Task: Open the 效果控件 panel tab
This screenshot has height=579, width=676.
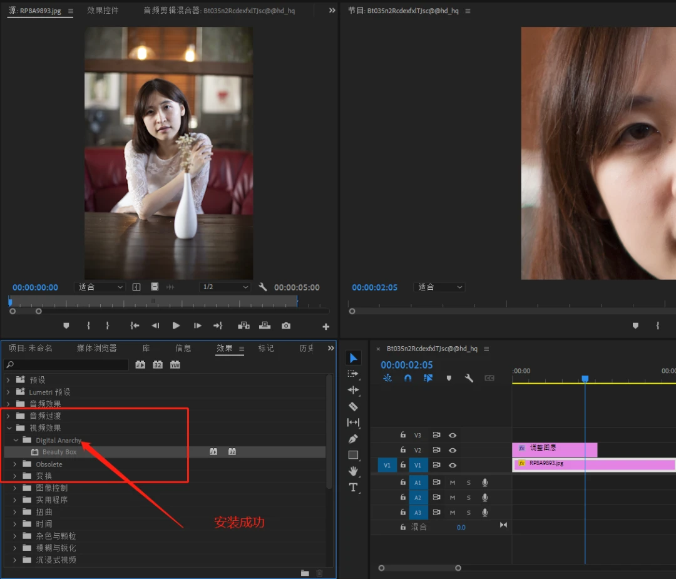Action: [x=103, y=11]
